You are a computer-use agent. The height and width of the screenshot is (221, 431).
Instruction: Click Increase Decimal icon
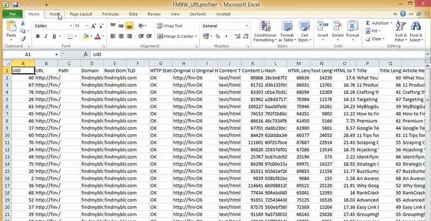[238, 36]
